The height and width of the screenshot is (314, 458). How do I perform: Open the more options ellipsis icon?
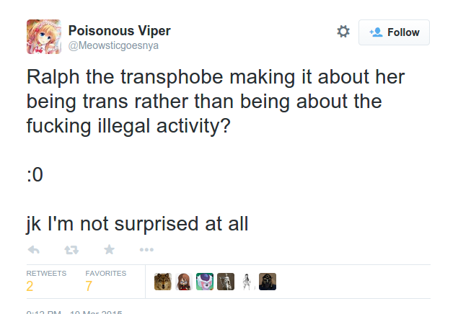pos(146,250)
